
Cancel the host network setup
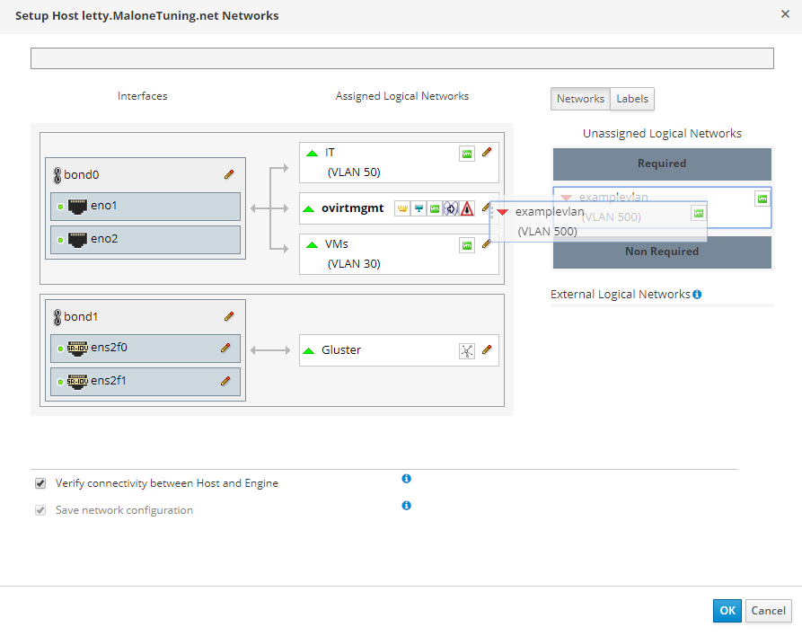tap(768, 611)
